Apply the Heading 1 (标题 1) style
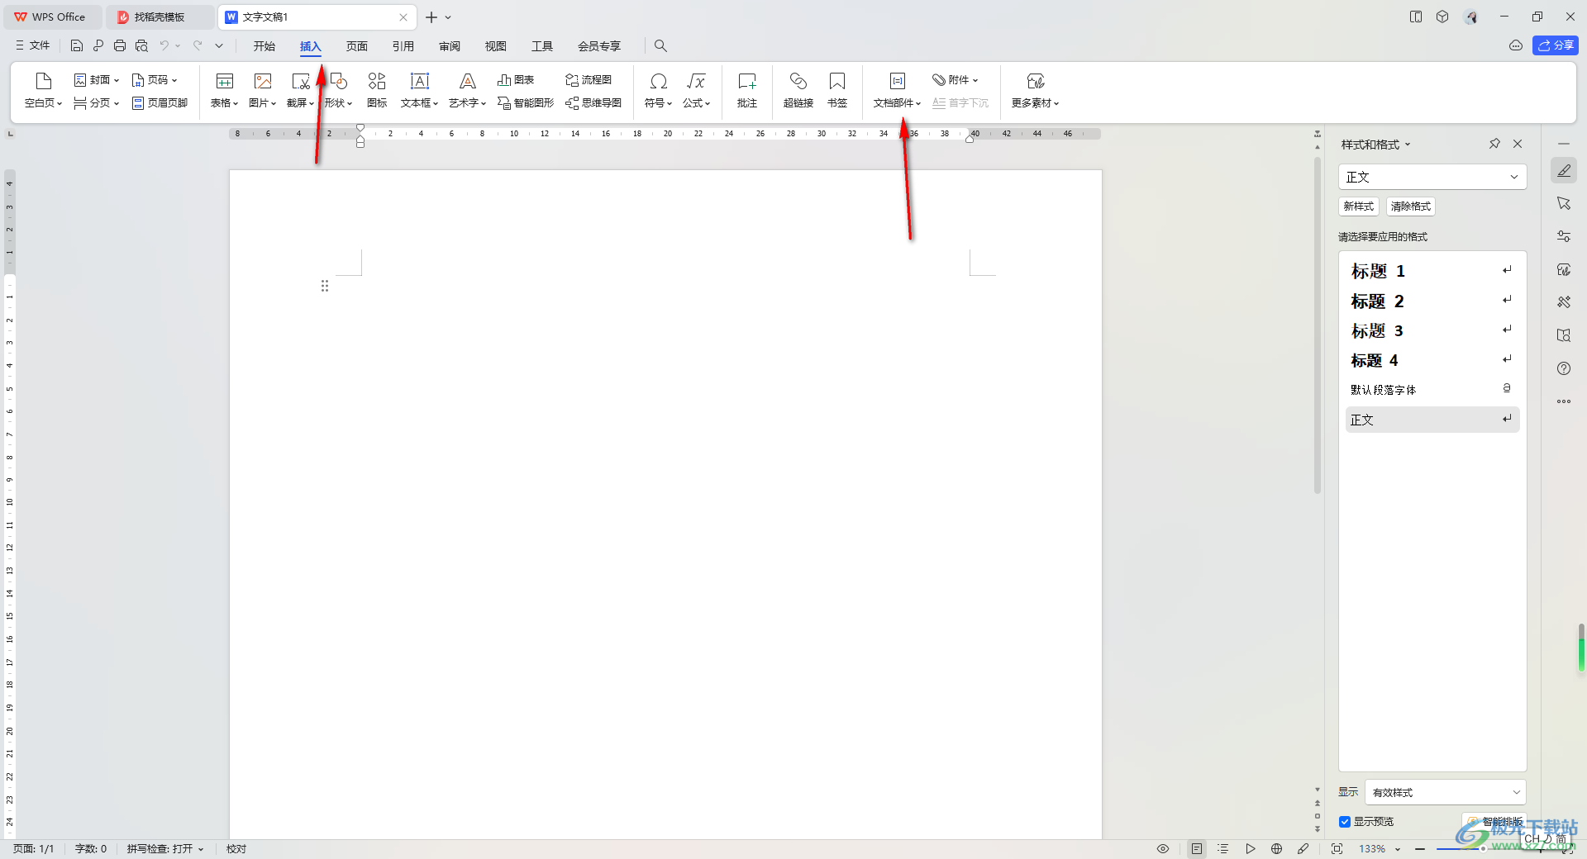The height and width of the screenshot is (859, 1587). coord(1432,271)
